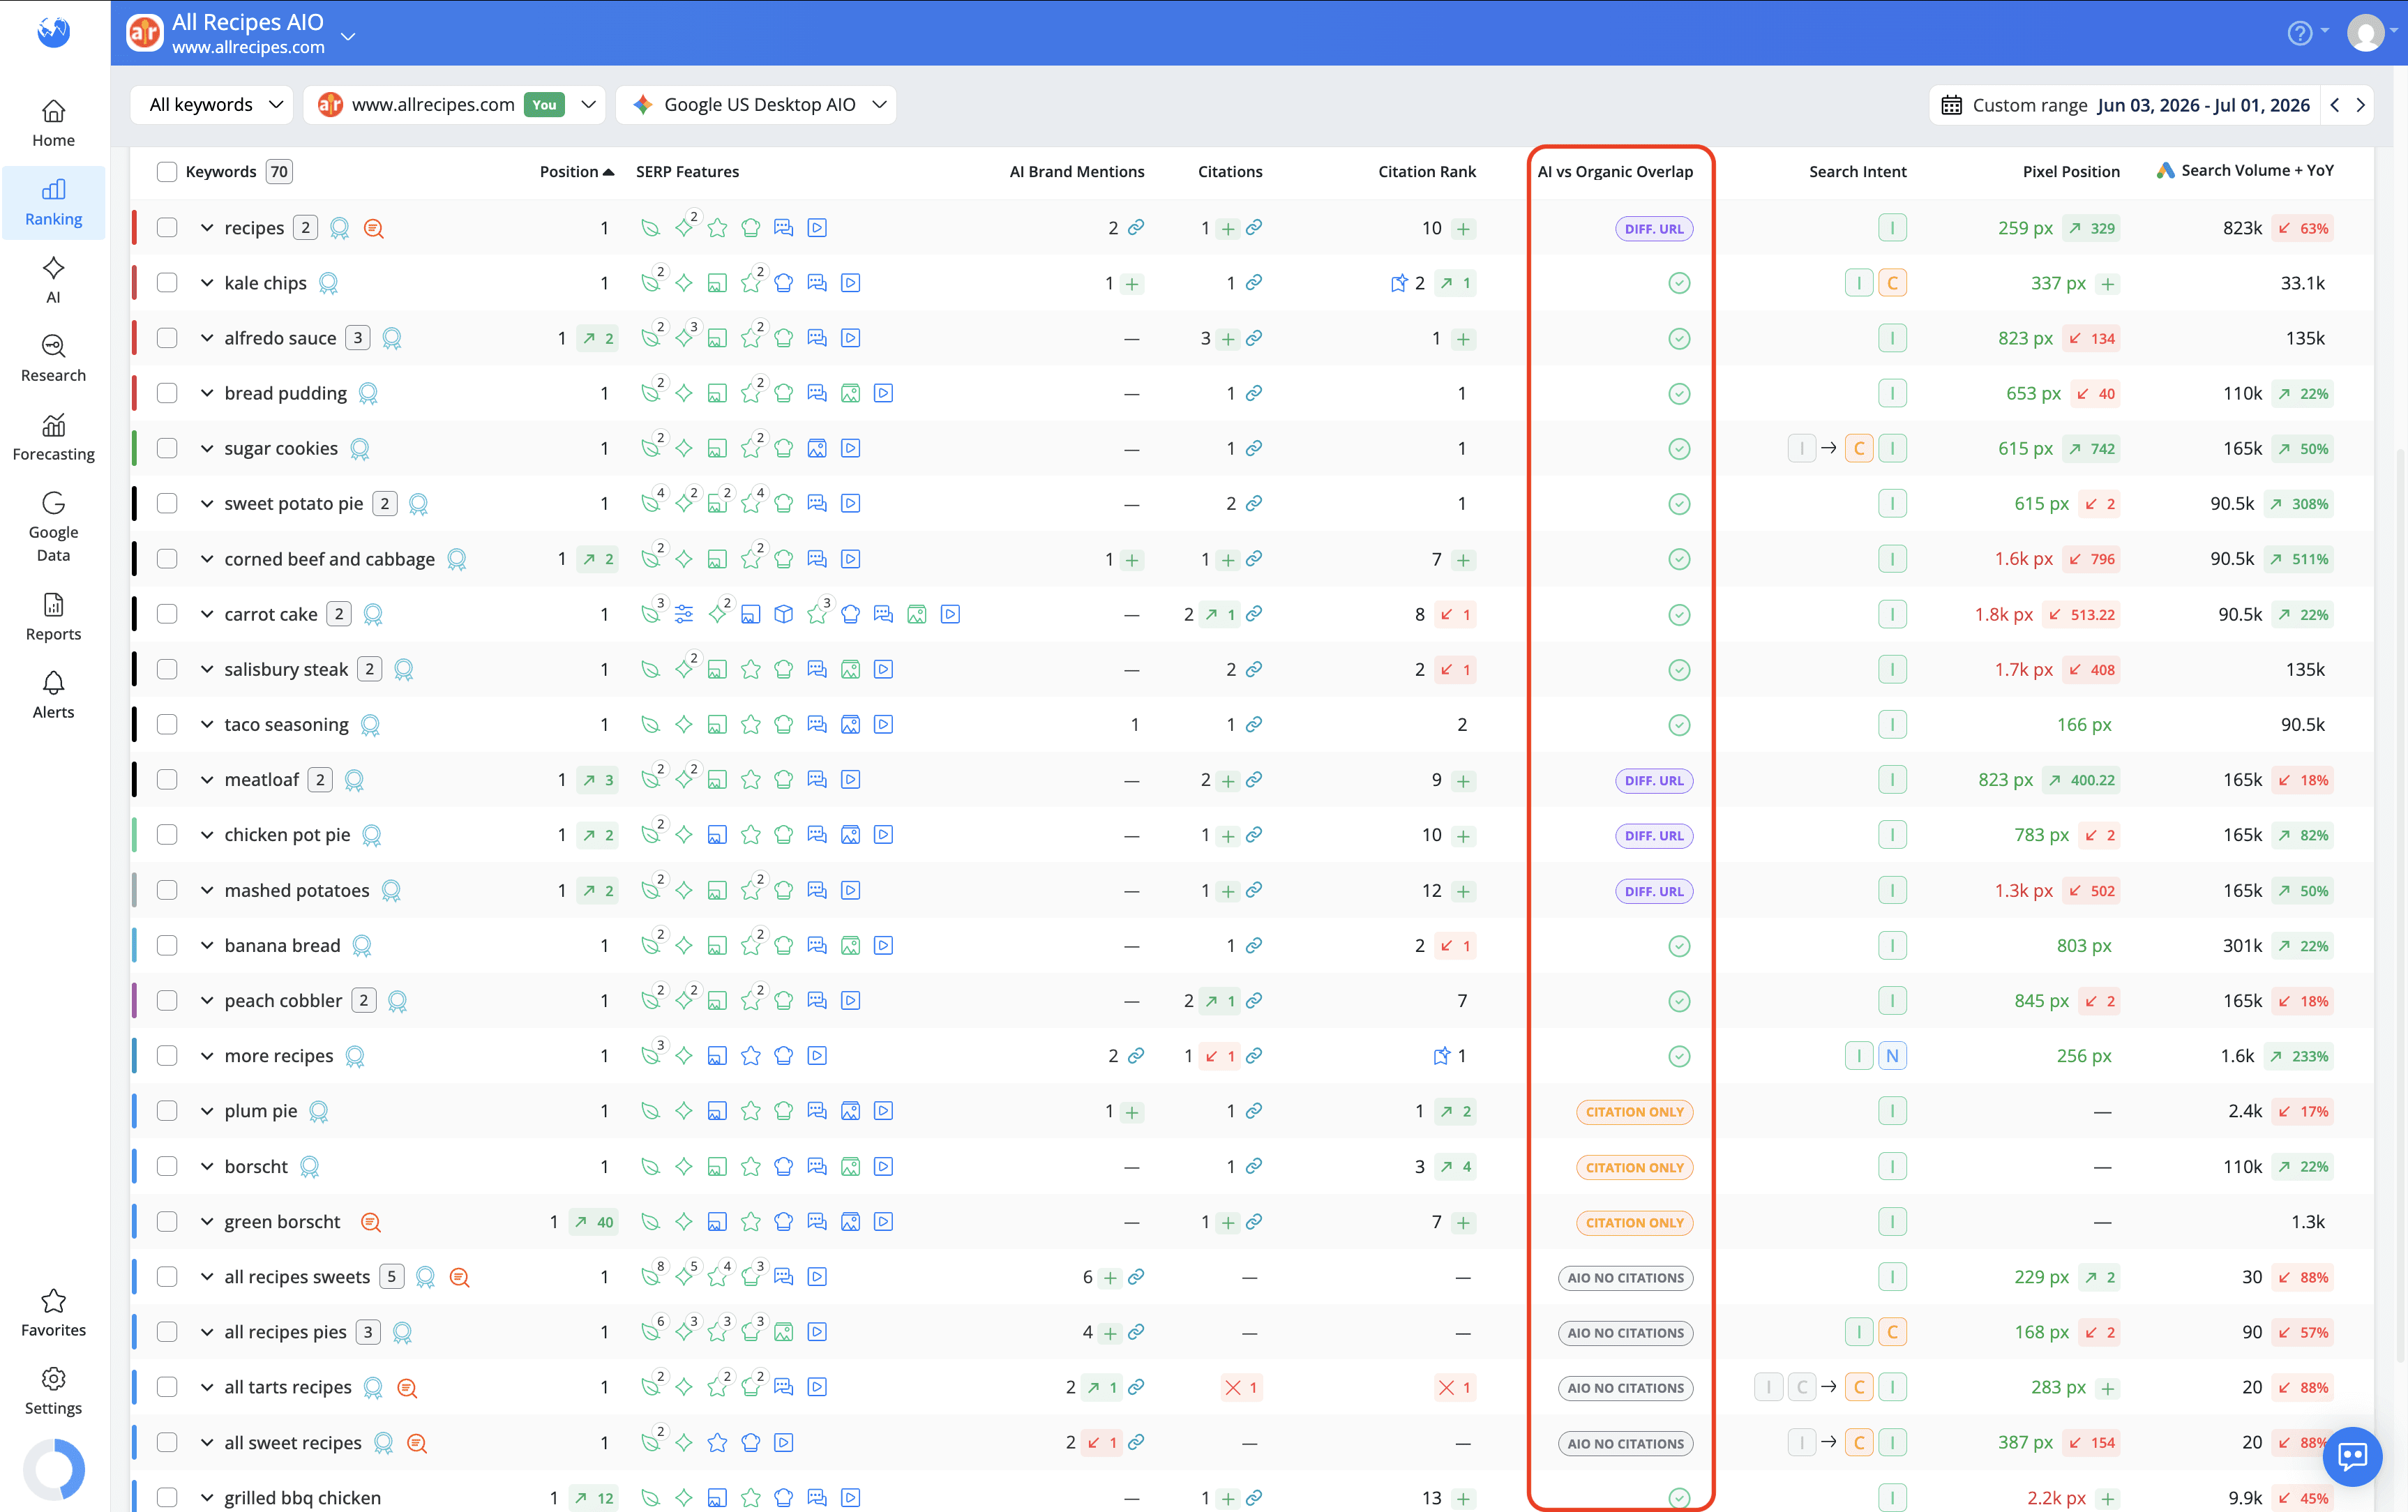Expand the bread pudding keyword row
The height and width of the screenshot is (1512, 2408).
coord(207,393)
